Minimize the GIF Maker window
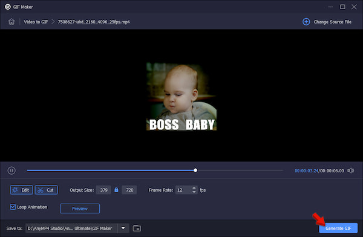Viewport: 363px width, 237px height. (330, 7)
